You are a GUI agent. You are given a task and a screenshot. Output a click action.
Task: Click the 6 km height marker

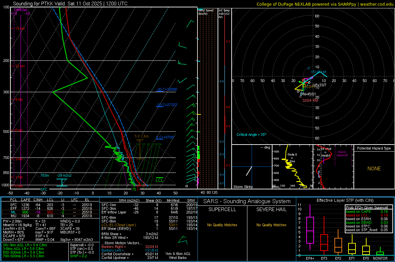tap(19, 130)
